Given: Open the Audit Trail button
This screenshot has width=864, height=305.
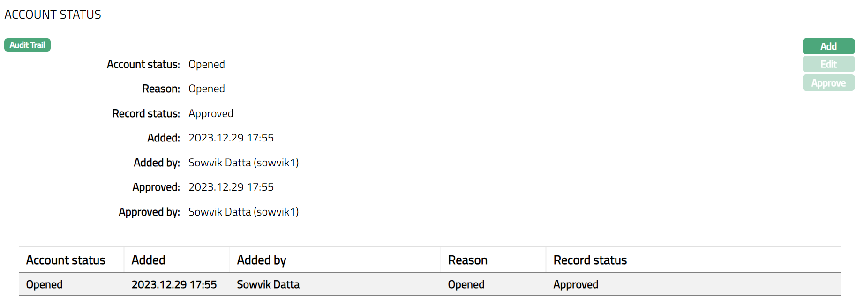Looking at the screenshot, I should coord(27,45).
